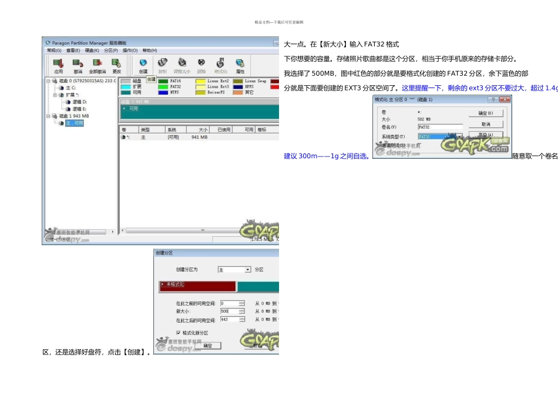Toggle the 格式化新分区 checkbox

(x=179, y=333)
